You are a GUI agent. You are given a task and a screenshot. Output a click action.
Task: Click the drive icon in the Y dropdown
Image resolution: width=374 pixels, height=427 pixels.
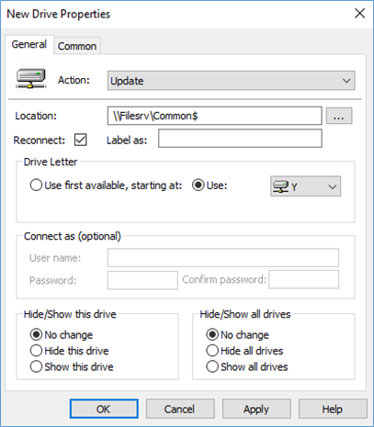point(280,186)
